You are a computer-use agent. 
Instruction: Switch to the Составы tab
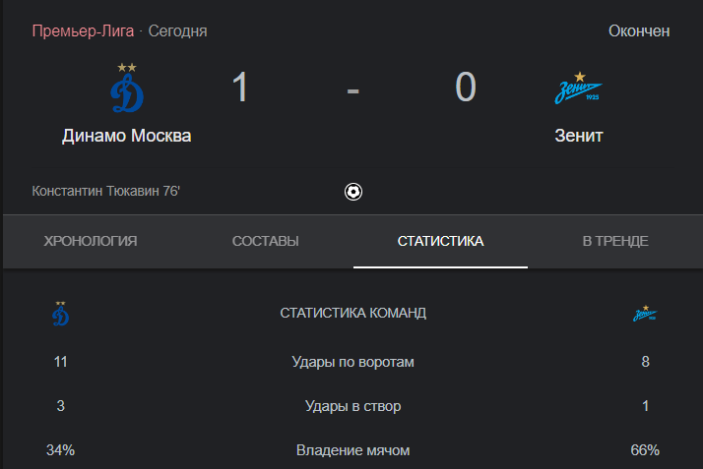[x=266, y=241]
